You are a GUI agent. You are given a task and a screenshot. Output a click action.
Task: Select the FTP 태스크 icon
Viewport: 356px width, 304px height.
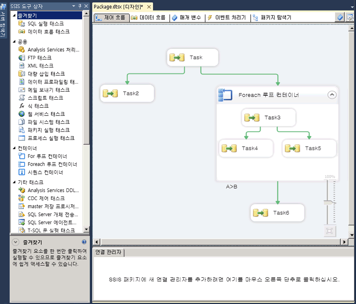tap(22, 58)
